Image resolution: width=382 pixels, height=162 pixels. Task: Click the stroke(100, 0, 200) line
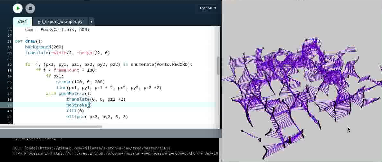click(x=80, y=82)
